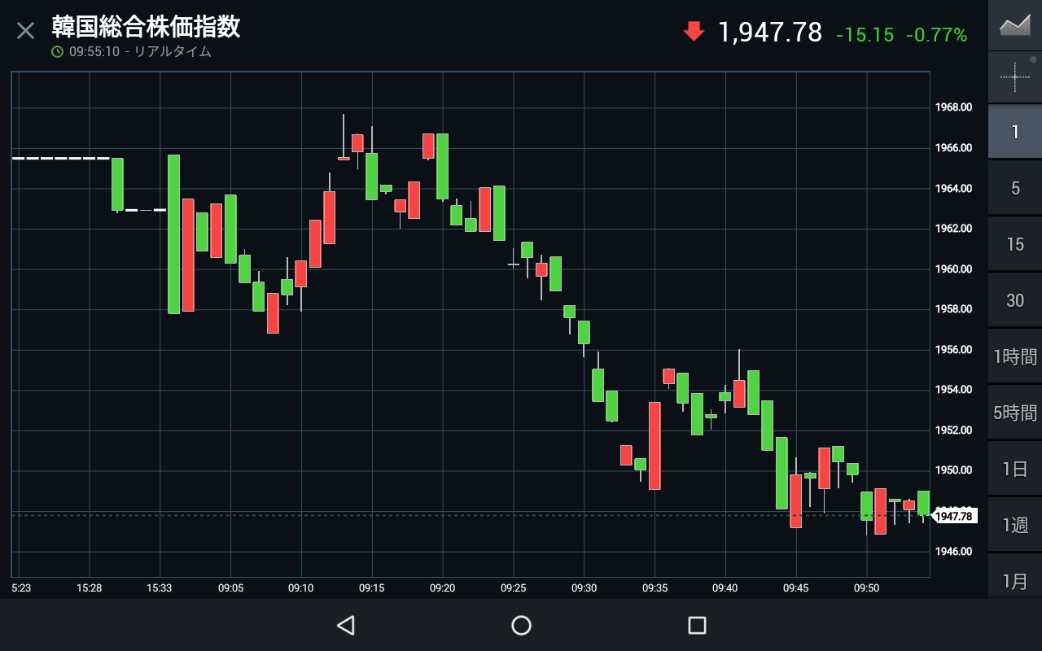Tap the tall red candle near 09:35

pos(655,445)
